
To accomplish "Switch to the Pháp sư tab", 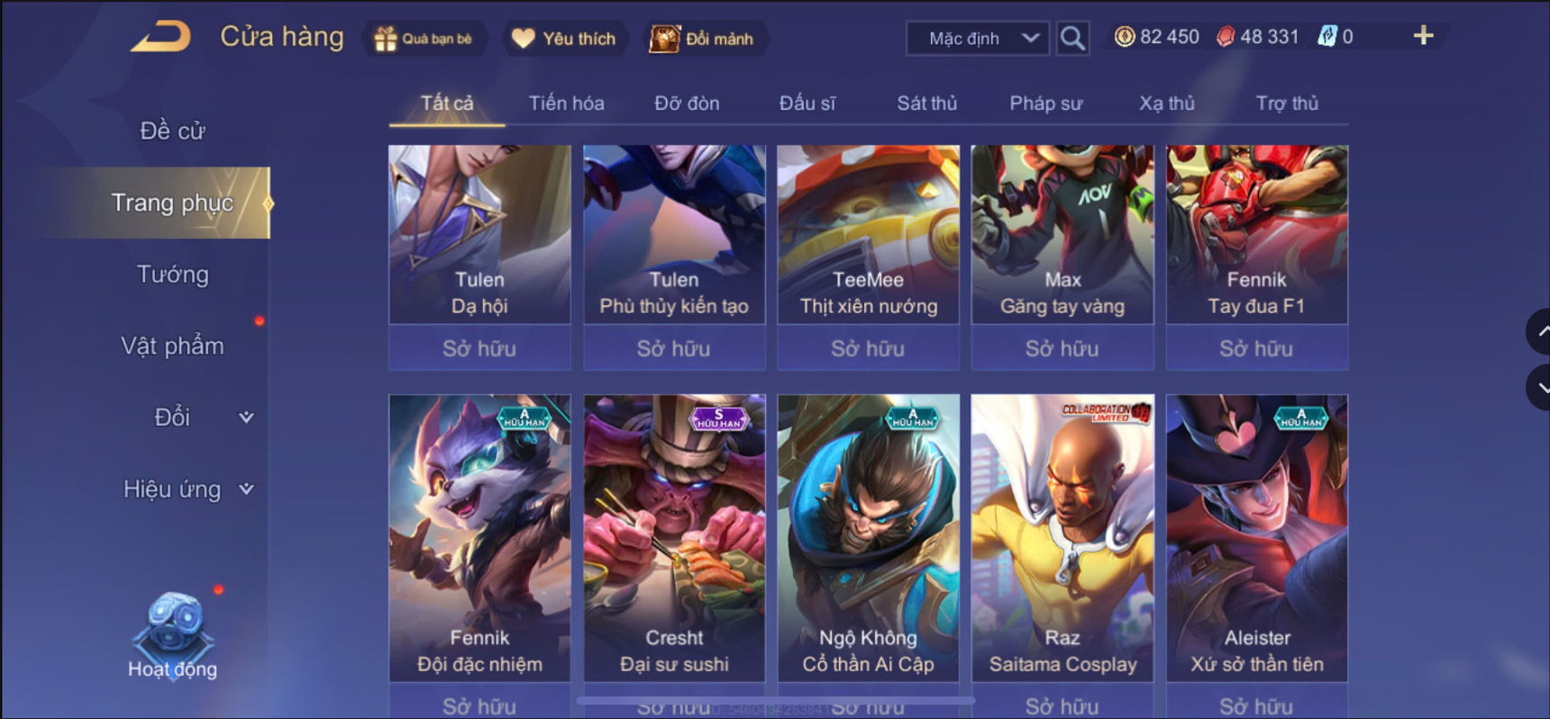I will [x=1045, y=104].
